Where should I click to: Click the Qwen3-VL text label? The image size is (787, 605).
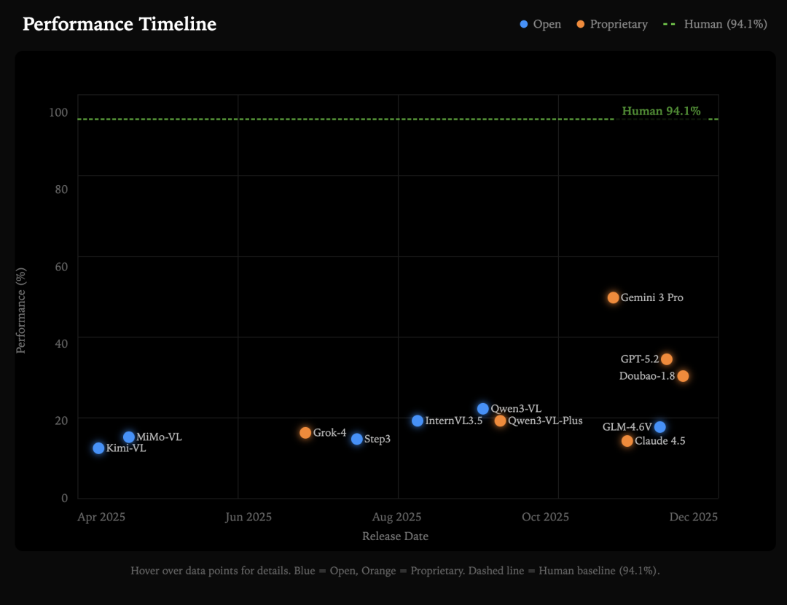pyautogui.click(x=516, y=409)
